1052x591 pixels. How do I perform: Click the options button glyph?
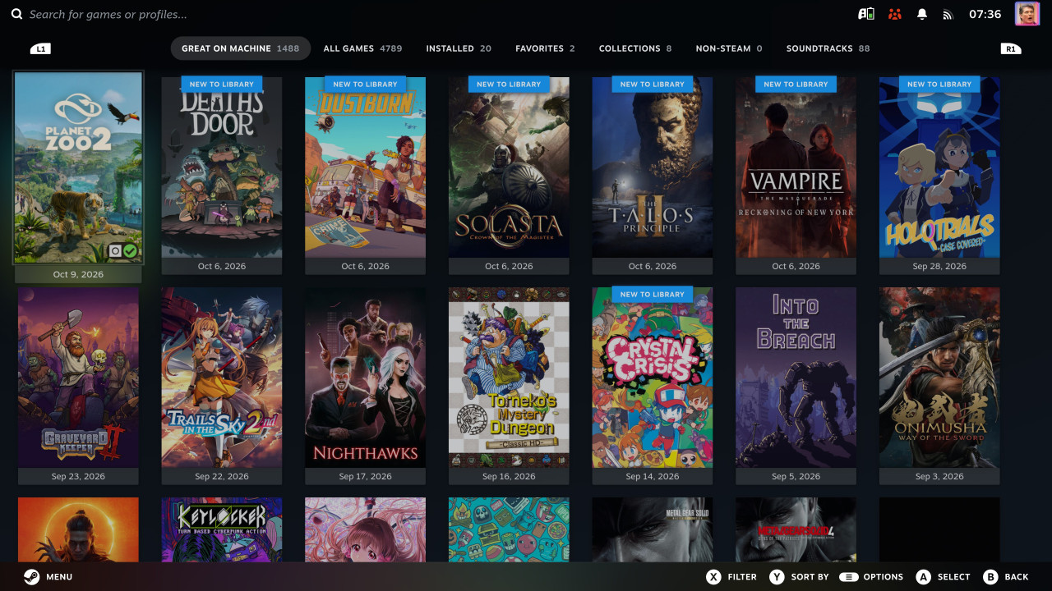coord(848,577)
